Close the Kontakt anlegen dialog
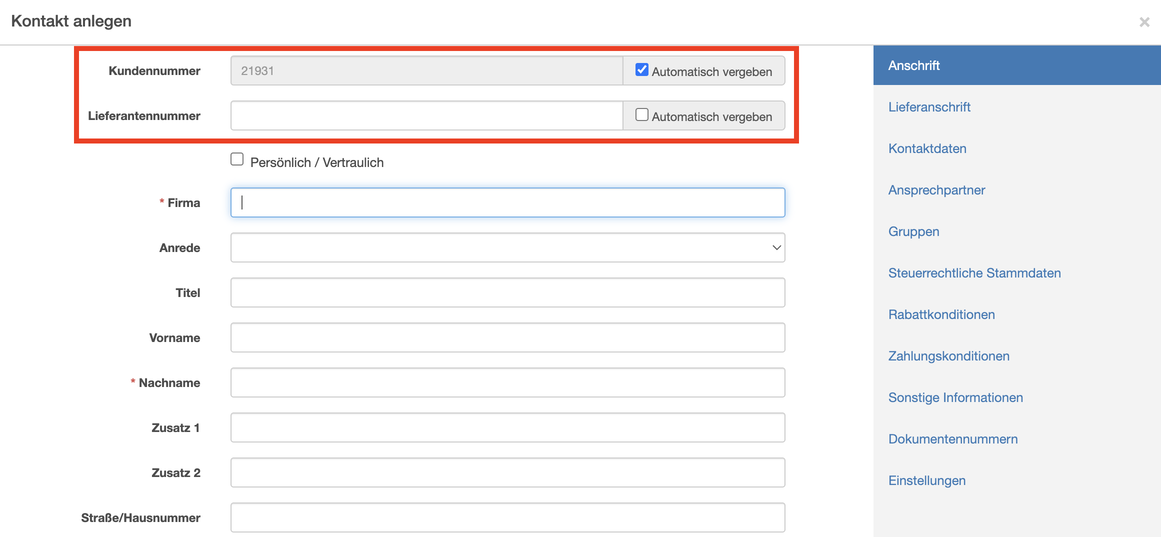1161x537 pixels. (1144, 22)
